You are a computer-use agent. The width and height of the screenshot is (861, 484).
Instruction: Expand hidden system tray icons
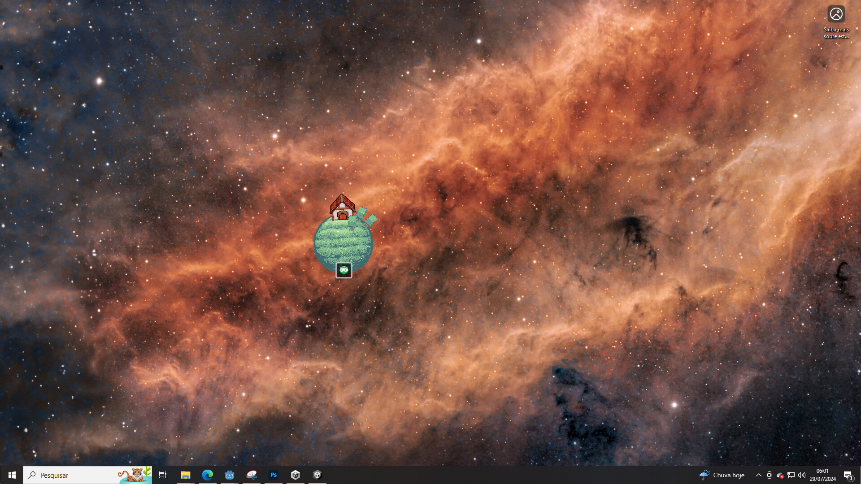pos(758,475)
